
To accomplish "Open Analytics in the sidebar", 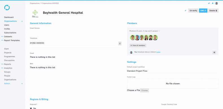I will (x=8, y=68).
